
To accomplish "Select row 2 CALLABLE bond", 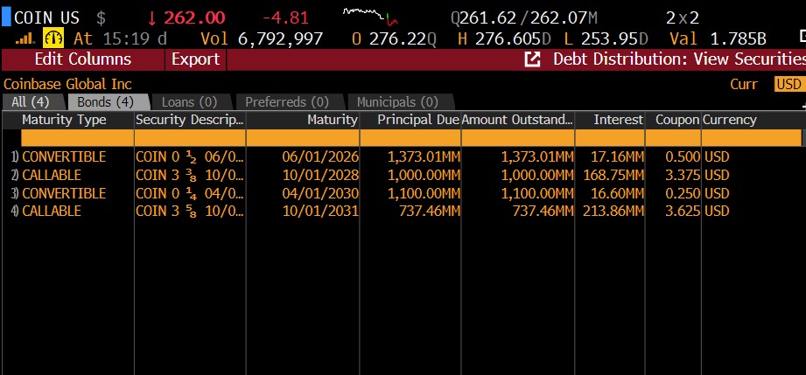I will [52, 175].
